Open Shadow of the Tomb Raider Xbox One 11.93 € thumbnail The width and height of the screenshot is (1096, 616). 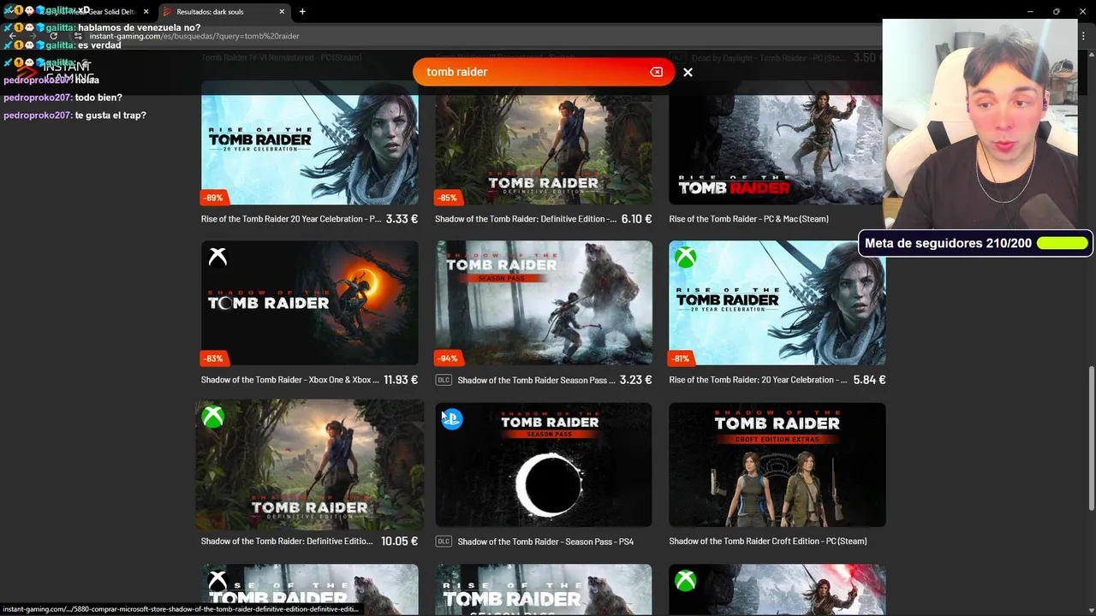[x=310, y=303]
